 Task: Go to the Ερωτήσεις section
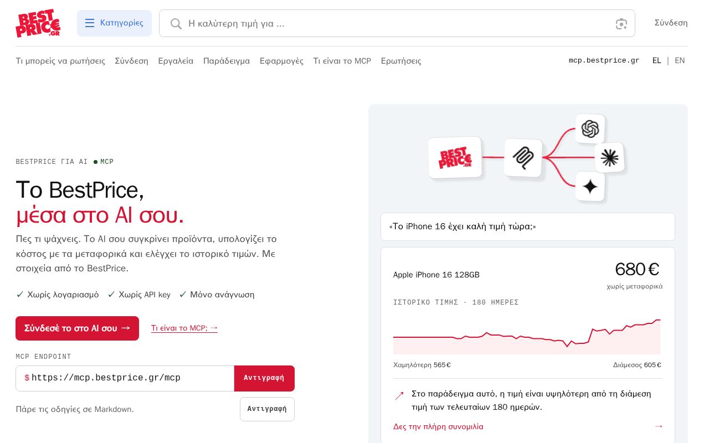(401, 61)
